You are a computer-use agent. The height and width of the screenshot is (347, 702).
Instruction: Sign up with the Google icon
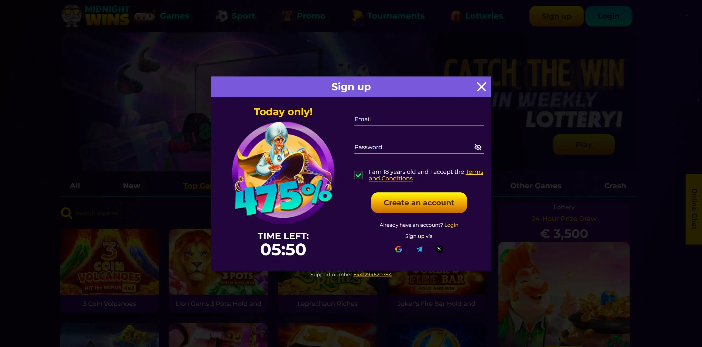click(x=398, y=249)
